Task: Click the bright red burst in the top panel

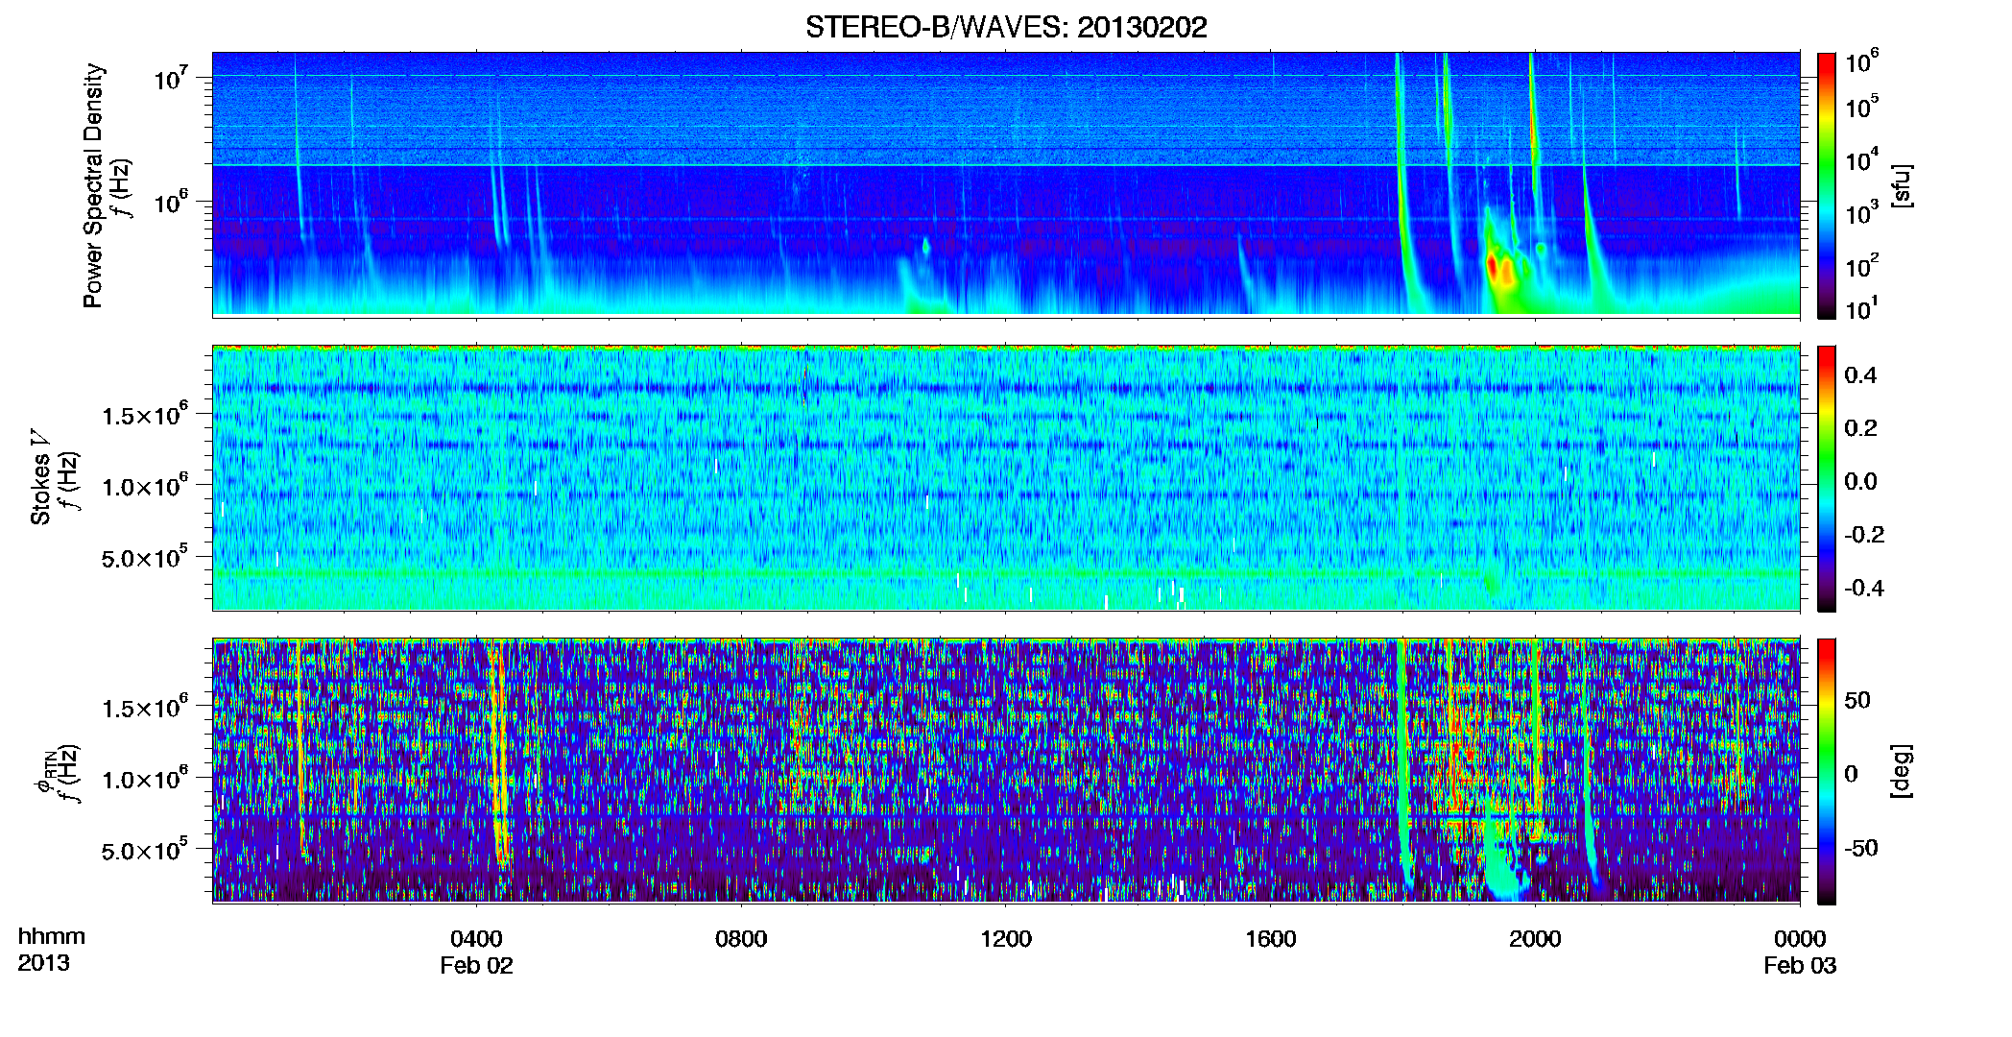Action: (1499, 268)
